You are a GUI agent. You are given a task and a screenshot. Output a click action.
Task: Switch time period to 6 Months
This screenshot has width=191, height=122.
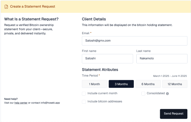(x=148, y=84)
